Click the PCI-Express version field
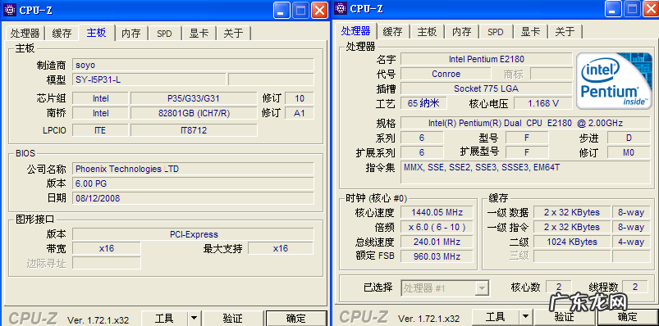 (193, 234)
